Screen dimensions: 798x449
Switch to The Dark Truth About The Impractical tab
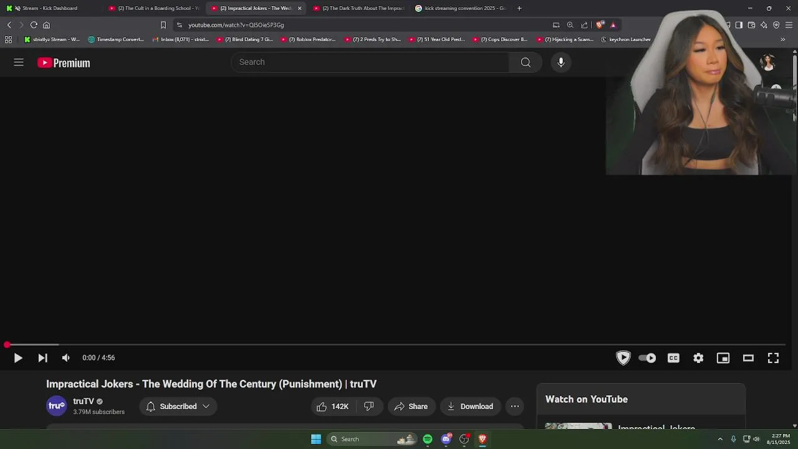coord(358,8)
